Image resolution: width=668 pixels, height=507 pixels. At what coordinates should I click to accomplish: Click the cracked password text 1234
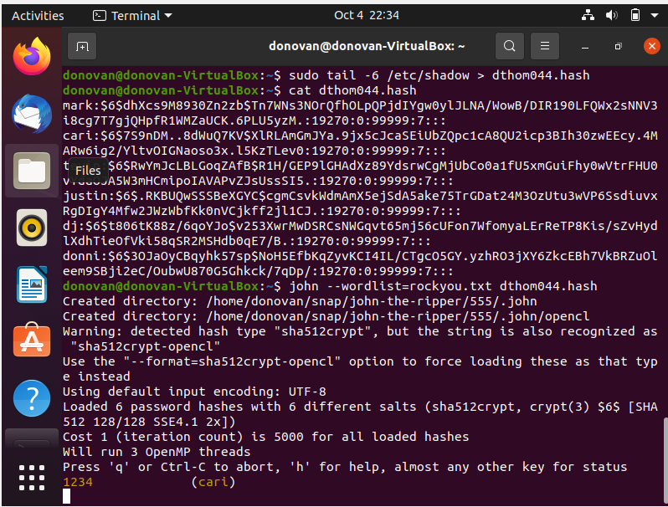tap(78, 482)
